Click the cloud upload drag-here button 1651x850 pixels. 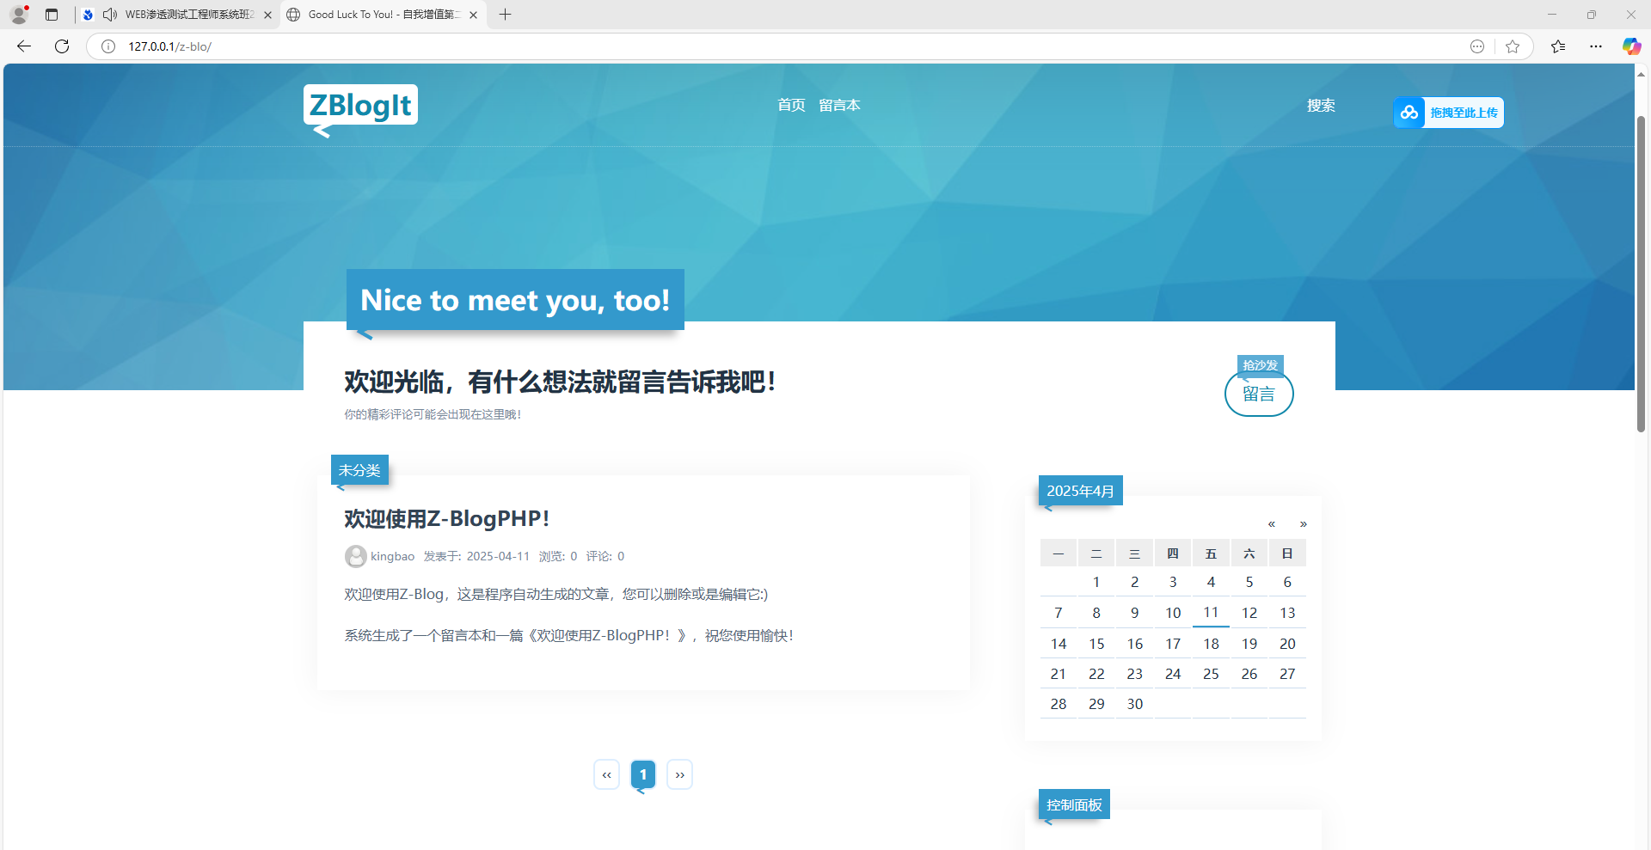(1448, 113)
